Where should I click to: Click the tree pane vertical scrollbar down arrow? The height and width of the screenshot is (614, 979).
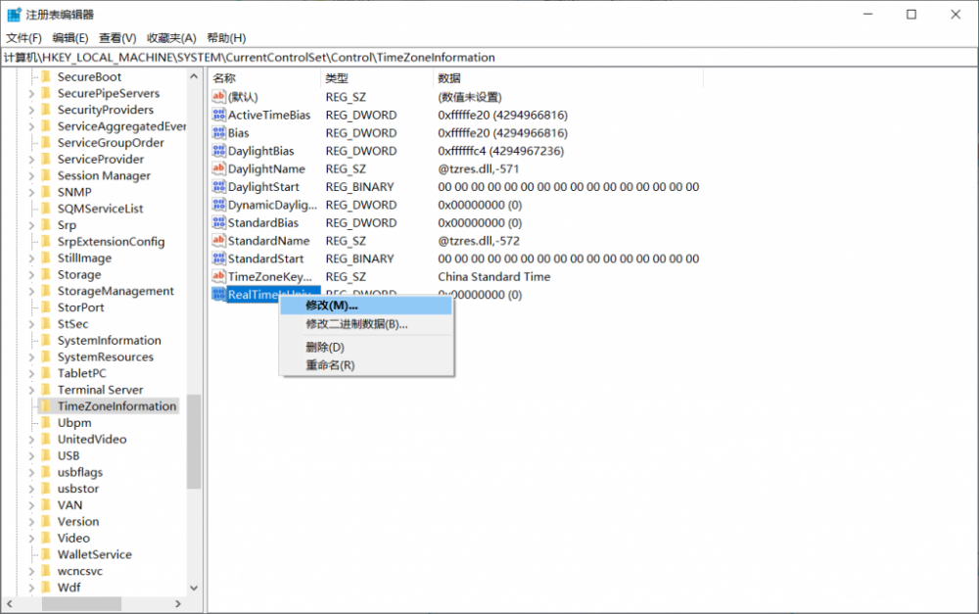[x=194, y=588]
